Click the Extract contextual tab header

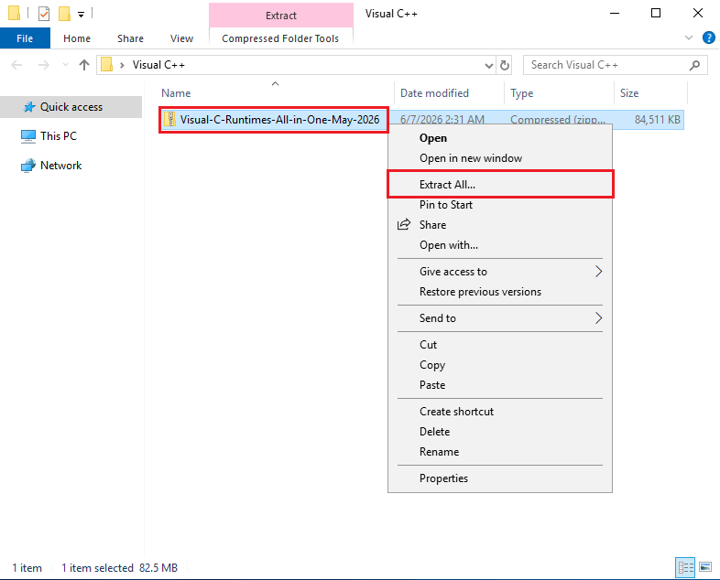click(x=281, y=16)
